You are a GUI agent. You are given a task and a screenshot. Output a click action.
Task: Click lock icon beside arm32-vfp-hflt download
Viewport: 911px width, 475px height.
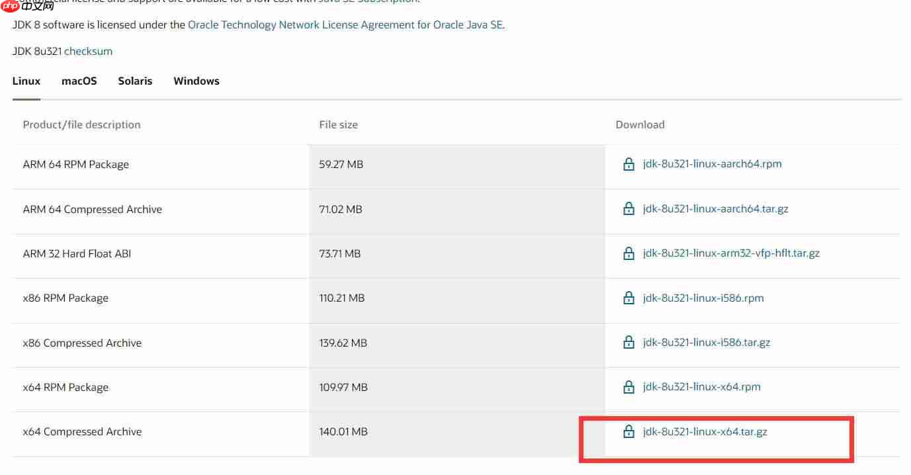coord(629,253)
